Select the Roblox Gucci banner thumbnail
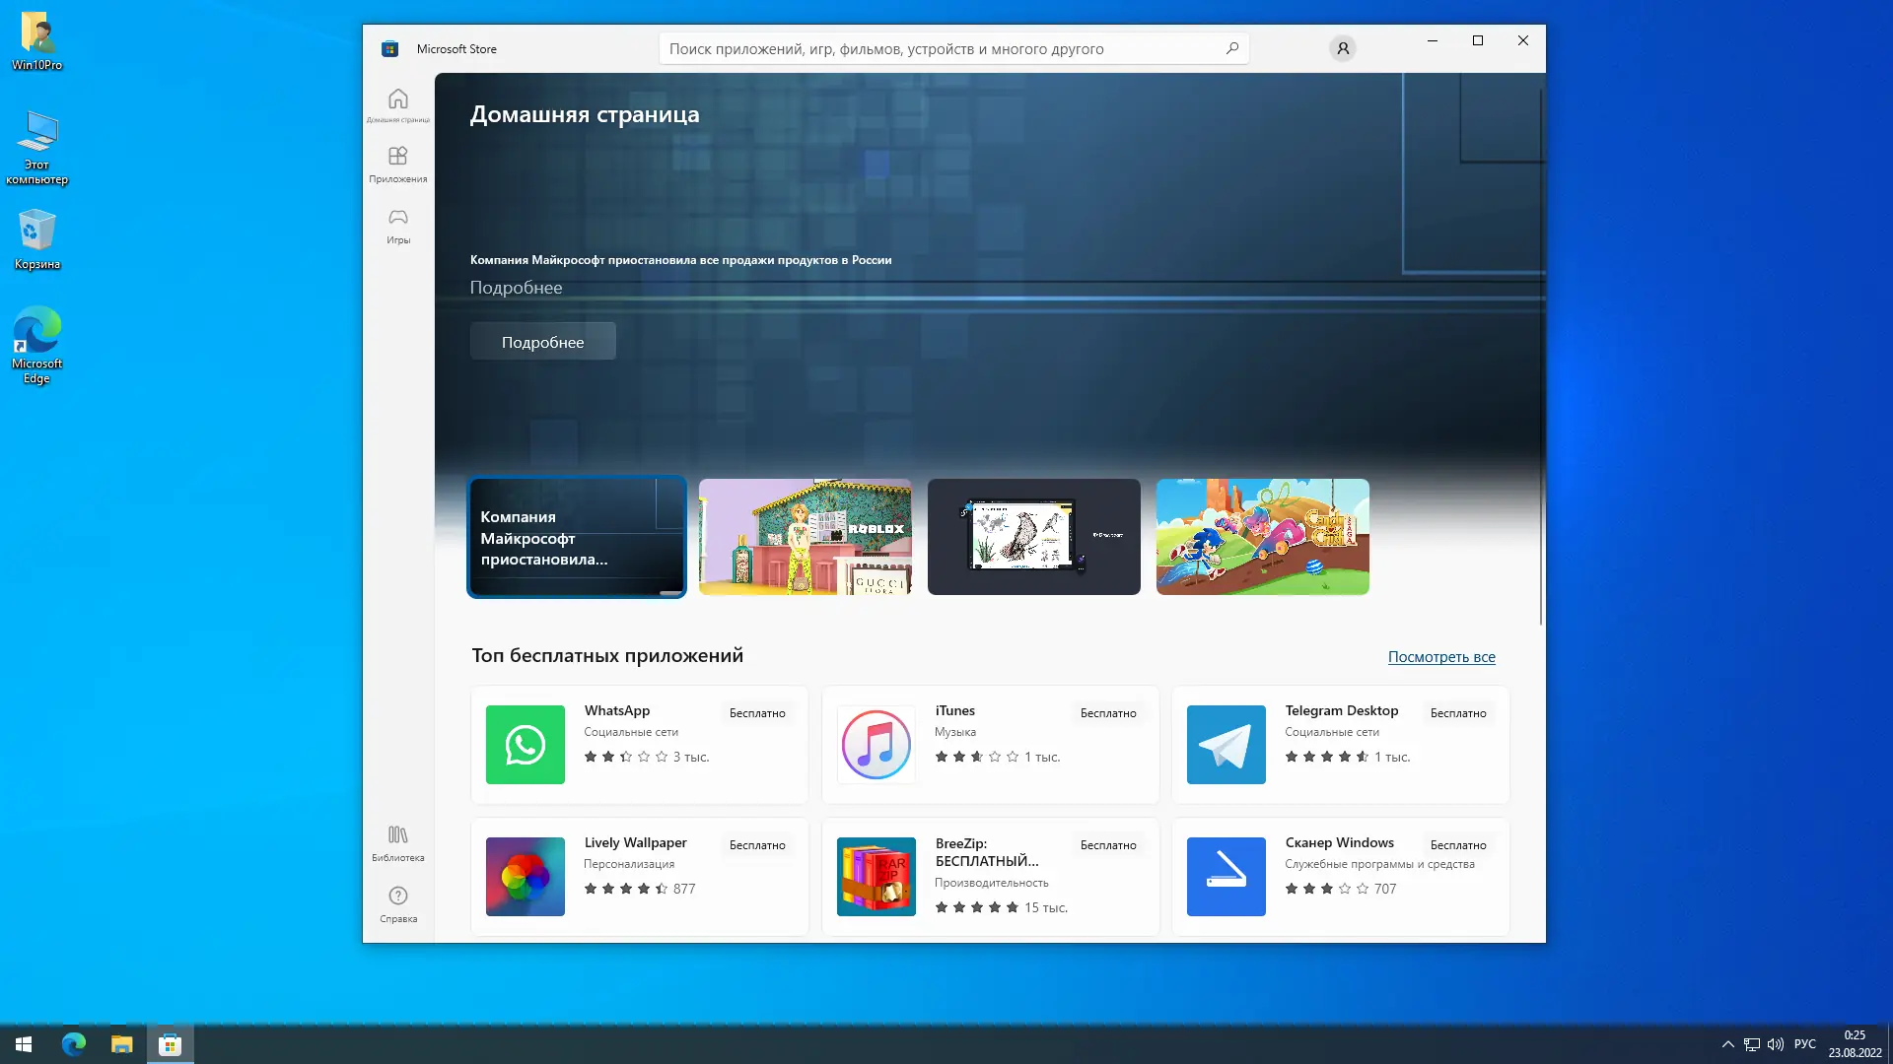The height and width of the screenshot is (1064, 1893). tap(805, 537)
